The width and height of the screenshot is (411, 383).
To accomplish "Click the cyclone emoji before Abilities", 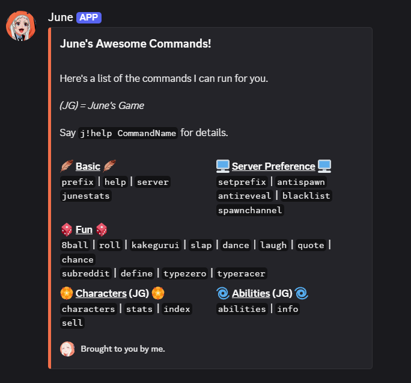I will tap(223, 293).
